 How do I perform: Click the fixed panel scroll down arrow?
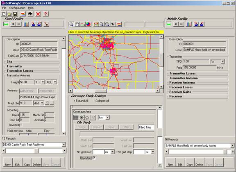pyautogui.click(x=64, y=134)
